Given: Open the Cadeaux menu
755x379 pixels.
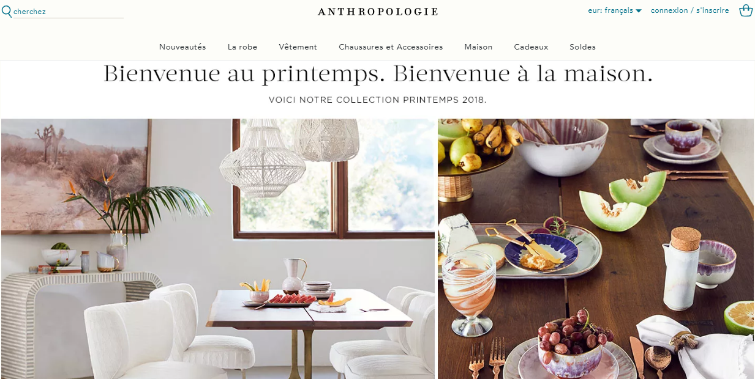Looking at the screenshot, I should pos(531,46).
